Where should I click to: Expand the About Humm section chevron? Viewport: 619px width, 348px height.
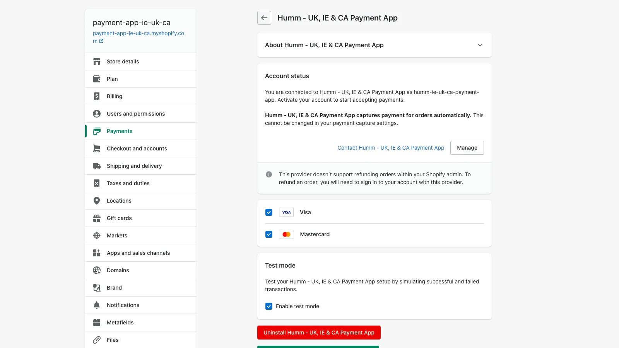tap(480, 45)
